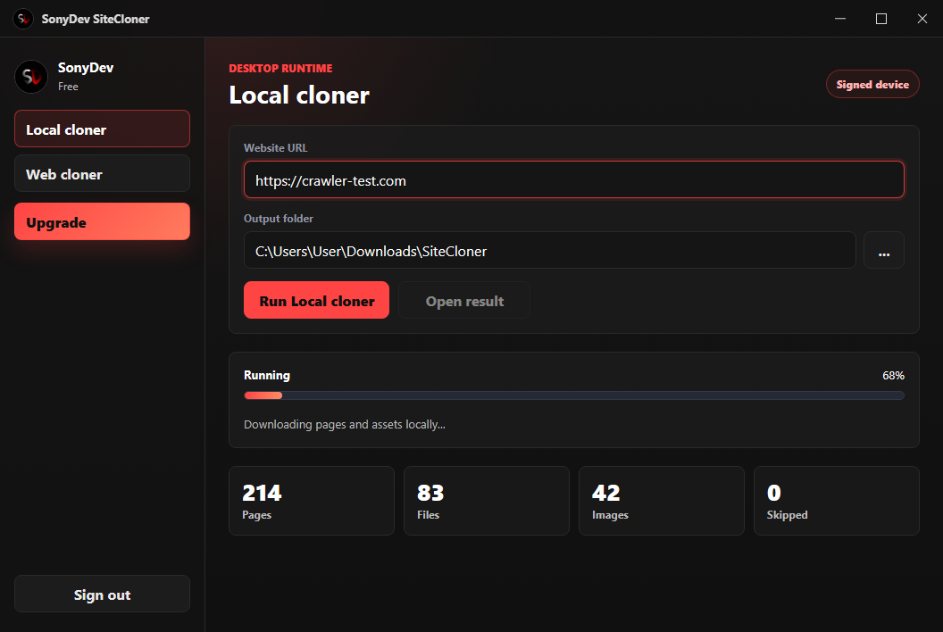Sign out of the SonyDev account
The image size is (943, 632).
(102, 595)
